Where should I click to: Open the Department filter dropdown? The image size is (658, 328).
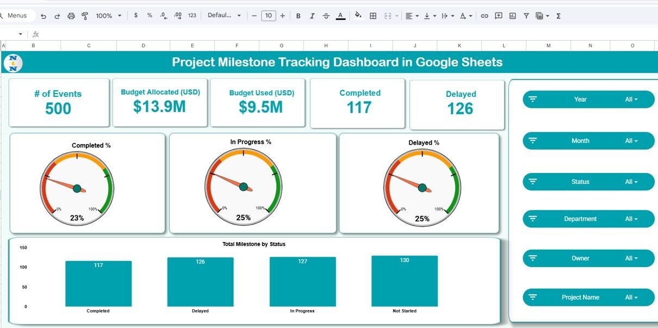coord(631,219)
